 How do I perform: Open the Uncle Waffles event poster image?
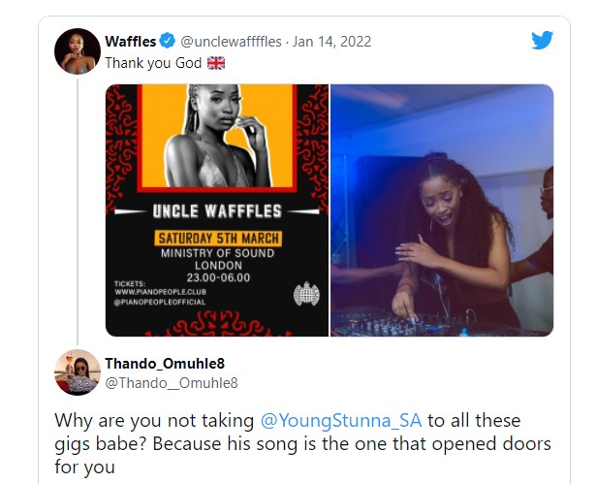[x=217, y=210]
